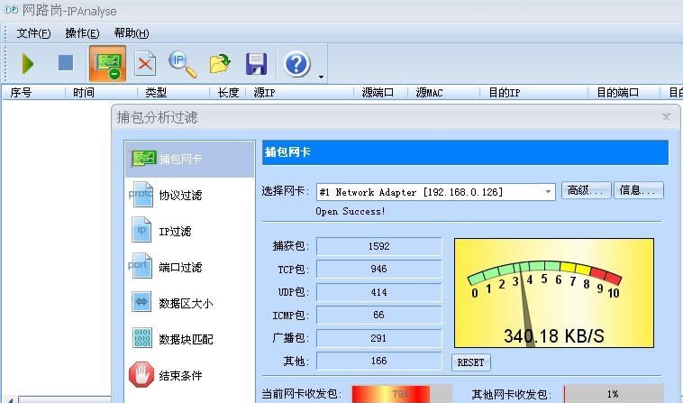683x403 pixels.
Task: Click the 当前网卡收发包 label
Action: (301, 394)
